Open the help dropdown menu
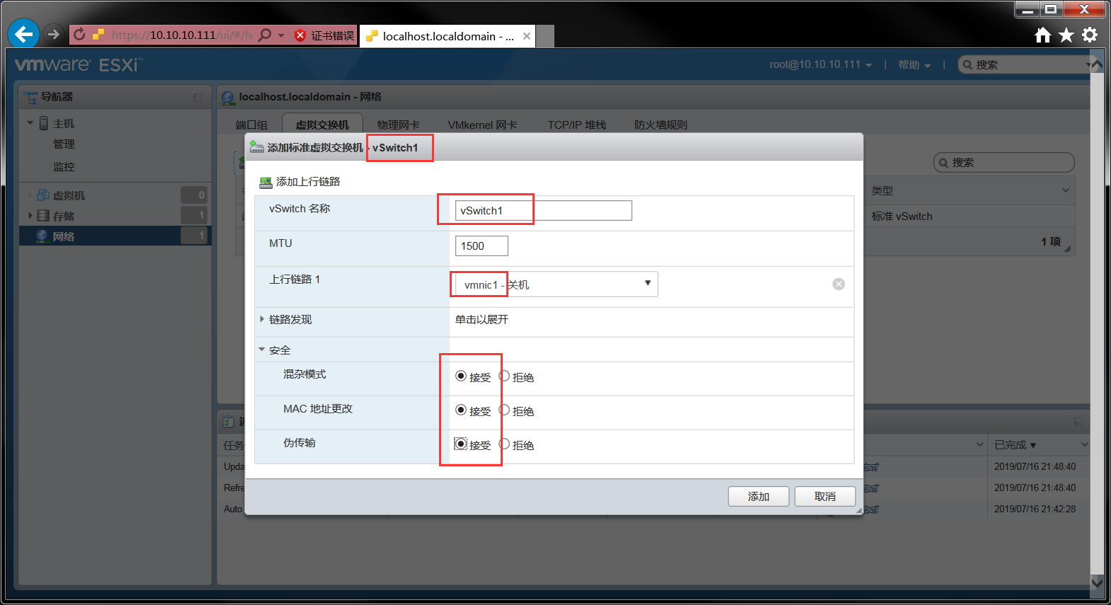 point(914,65)
